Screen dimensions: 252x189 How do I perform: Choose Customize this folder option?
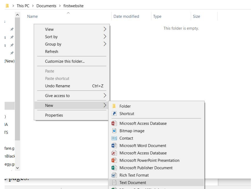65,61
